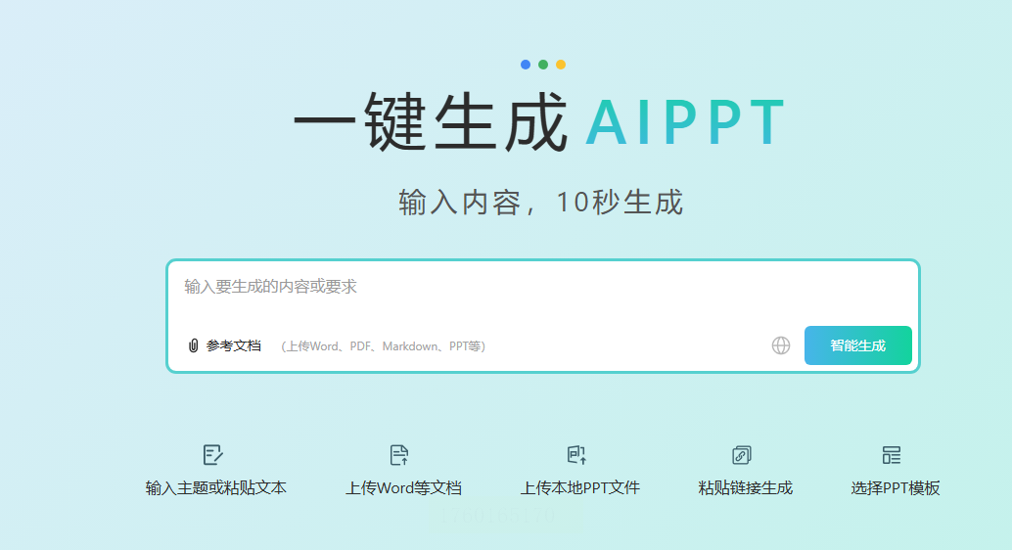The image size is (1012, 550).
Task: Click the 一键生成 AIPPT heading
Action: 540,121
